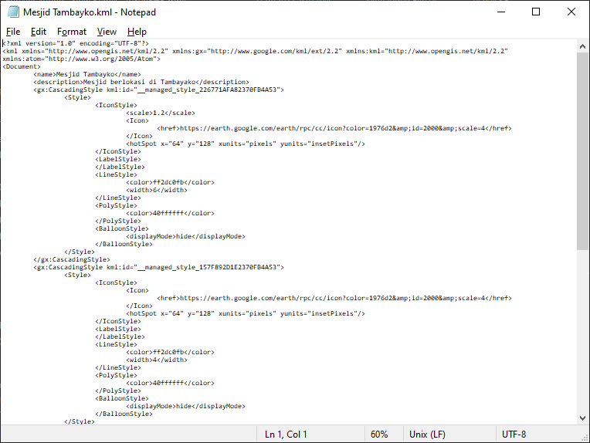The width and height of the screenshot is (590, 443).
Task: Open the View menu
Action: click(x=107, y=32)
